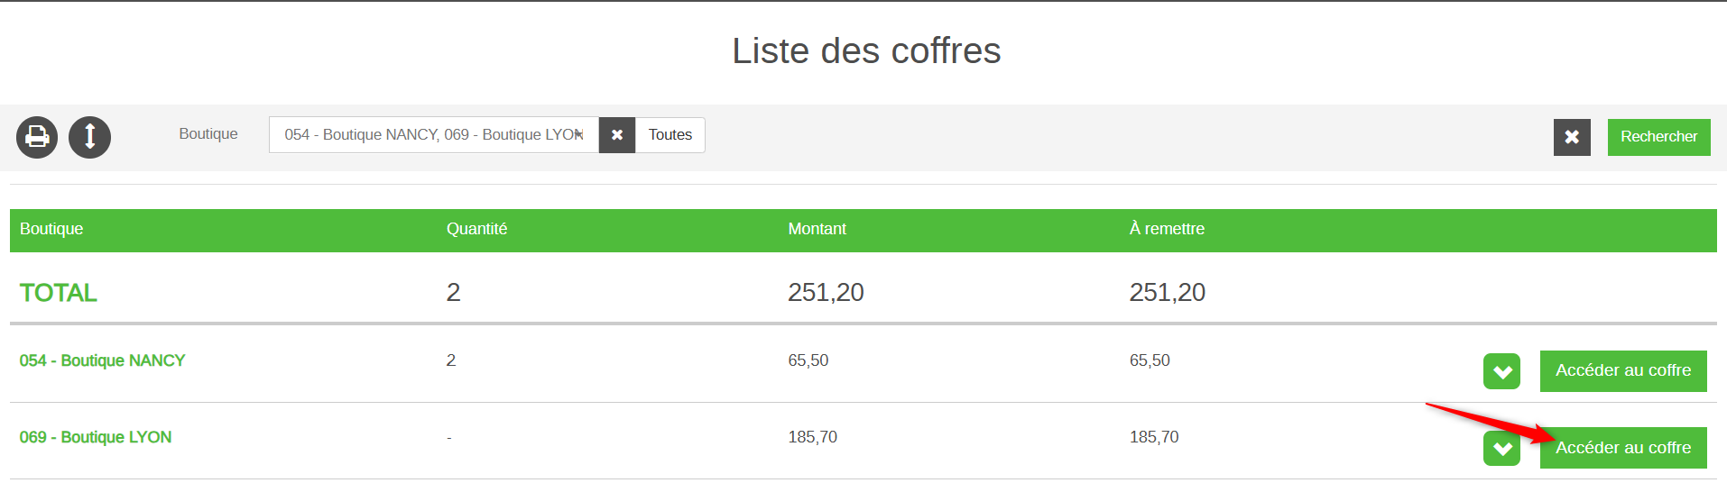This screenshot has height=483, width=1727.
Task: Click the Boutique column header
Action: coord(51,229)
